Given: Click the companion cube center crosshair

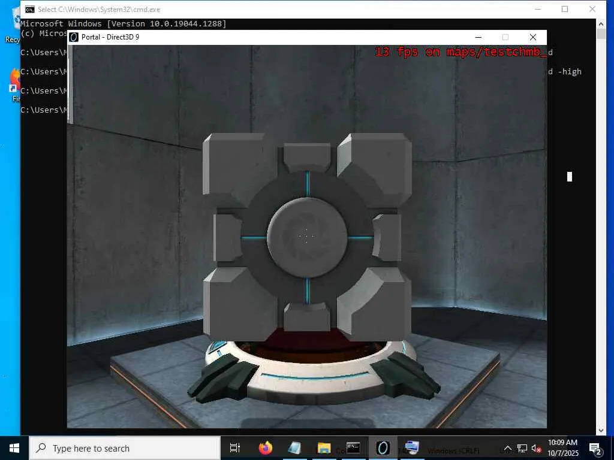Looking at the screenshot, I should click(306, 236).
